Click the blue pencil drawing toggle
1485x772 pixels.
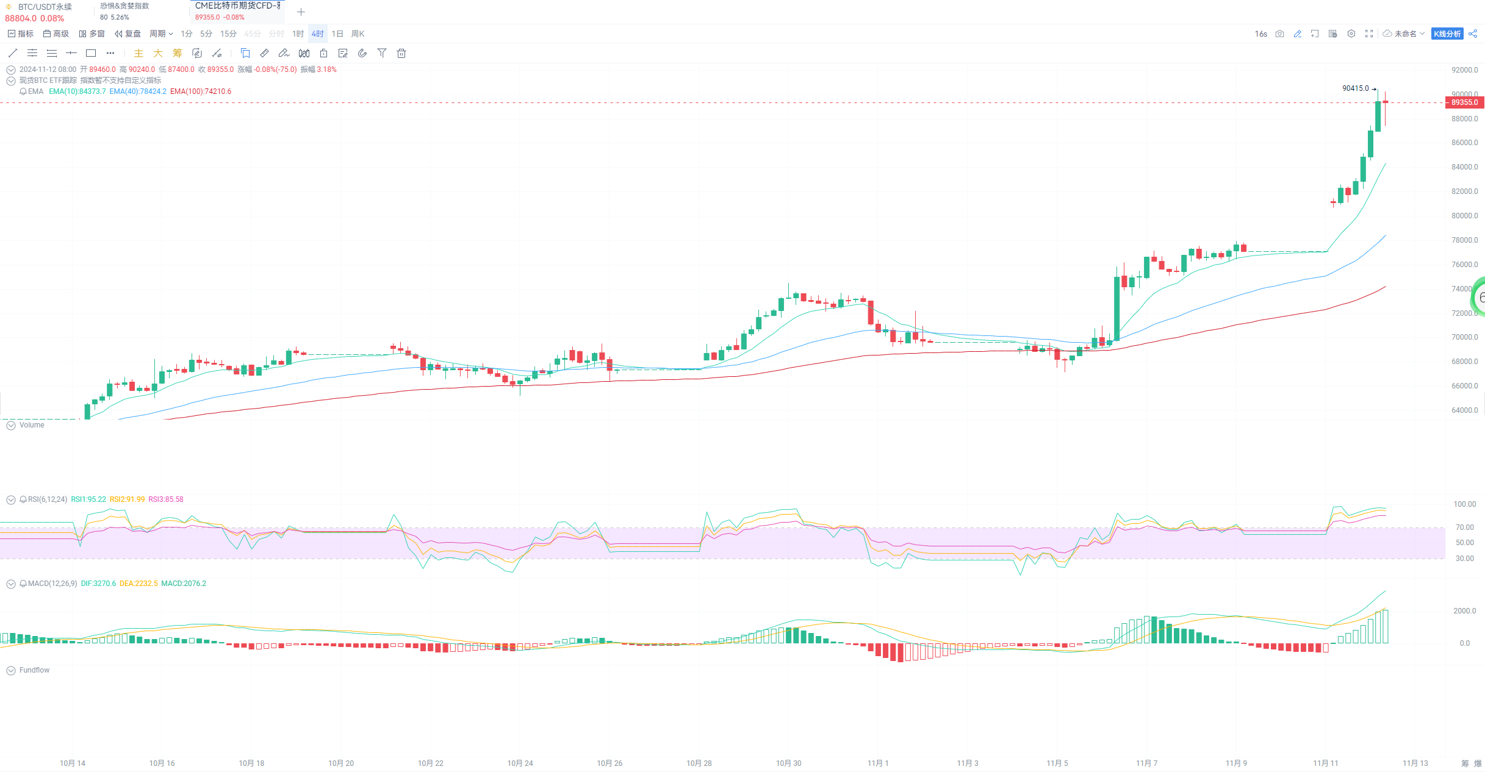click(1298, 34)
